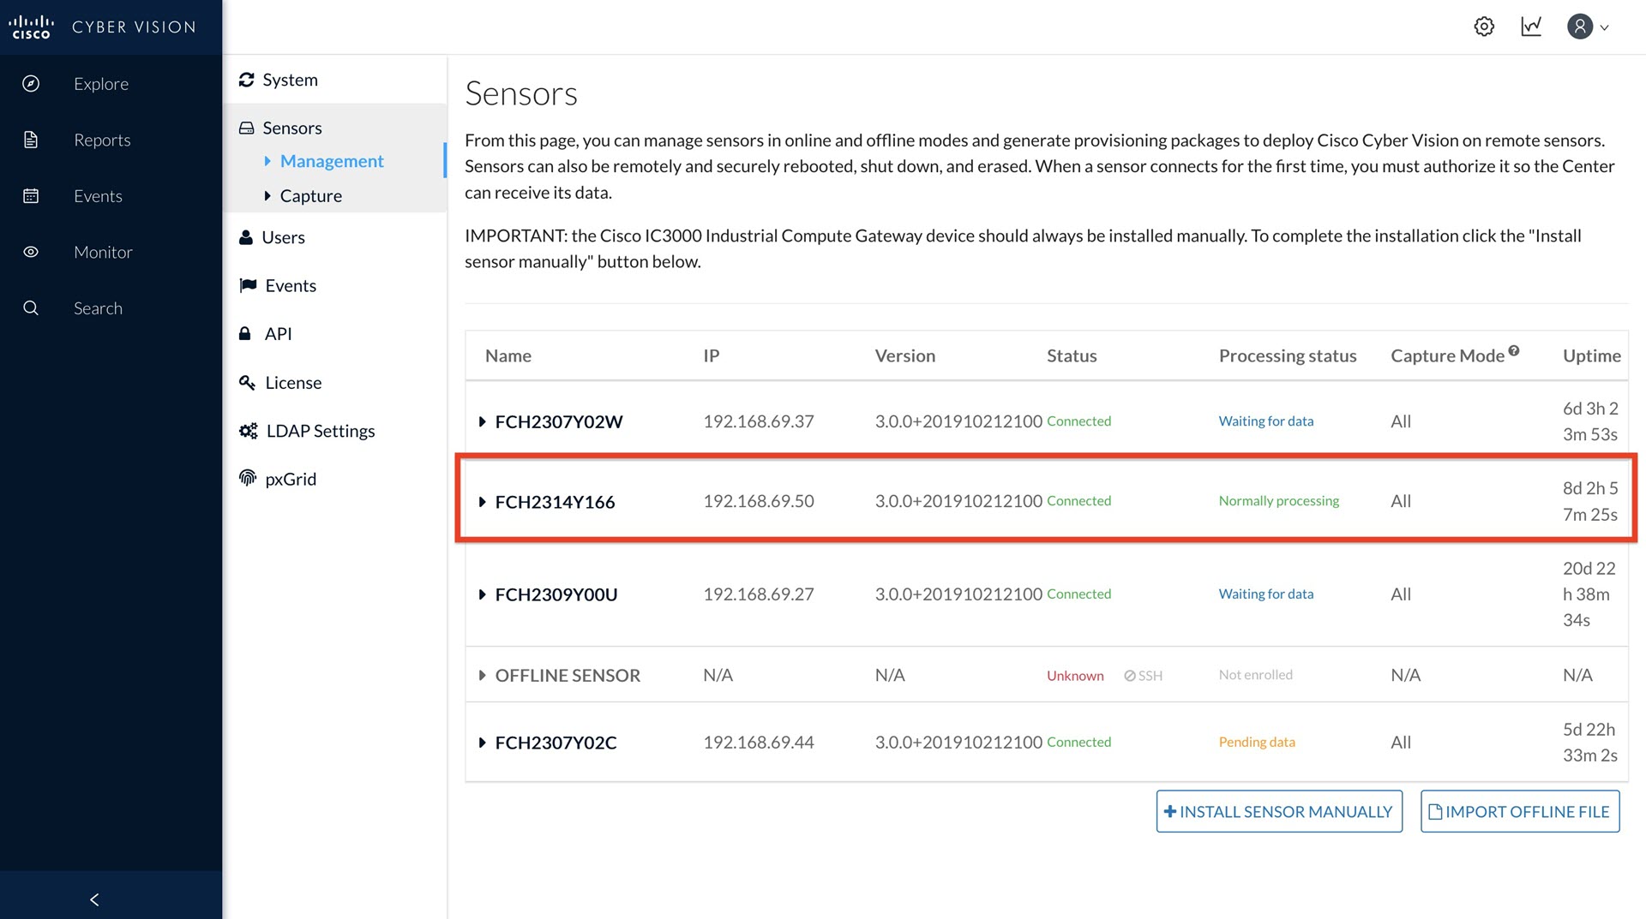This screenshot has width=1646, height=919.
Task: Click the Events calendar icon in the sidebar
Action: (31, 196)
